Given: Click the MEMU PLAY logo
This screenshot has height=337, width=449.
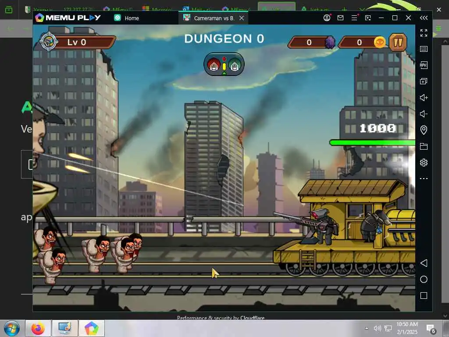Looking at the screenshot, I should 68,18.
